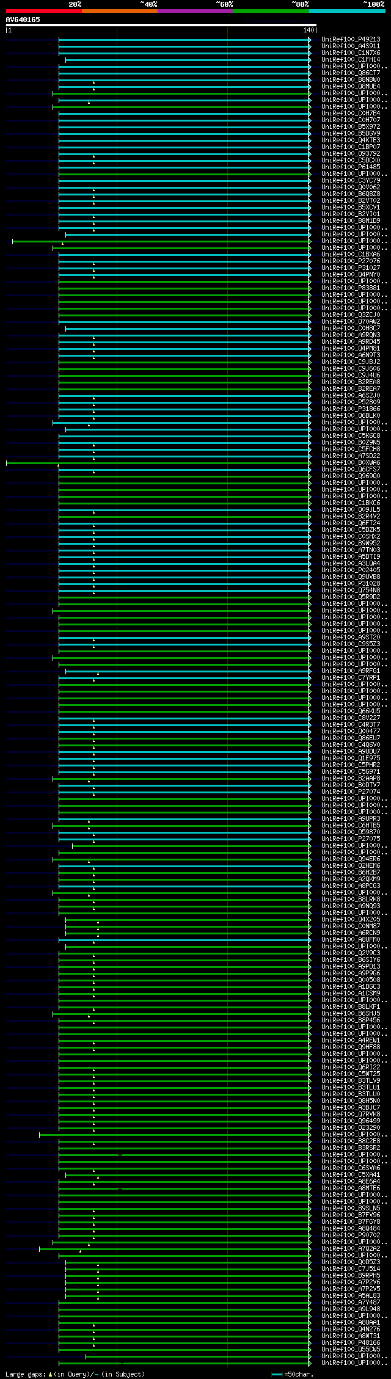Select hit label UniRef100_P52809
The image size is (391, 1379).
click(351, 402)
